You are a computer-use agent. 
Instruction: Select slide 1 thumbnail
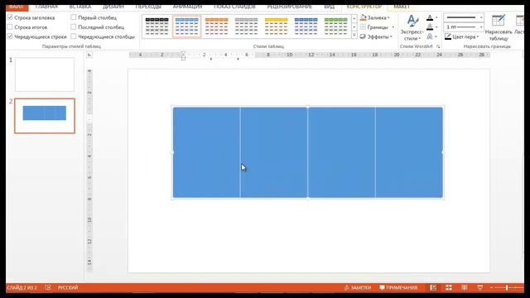coord(45,74)
